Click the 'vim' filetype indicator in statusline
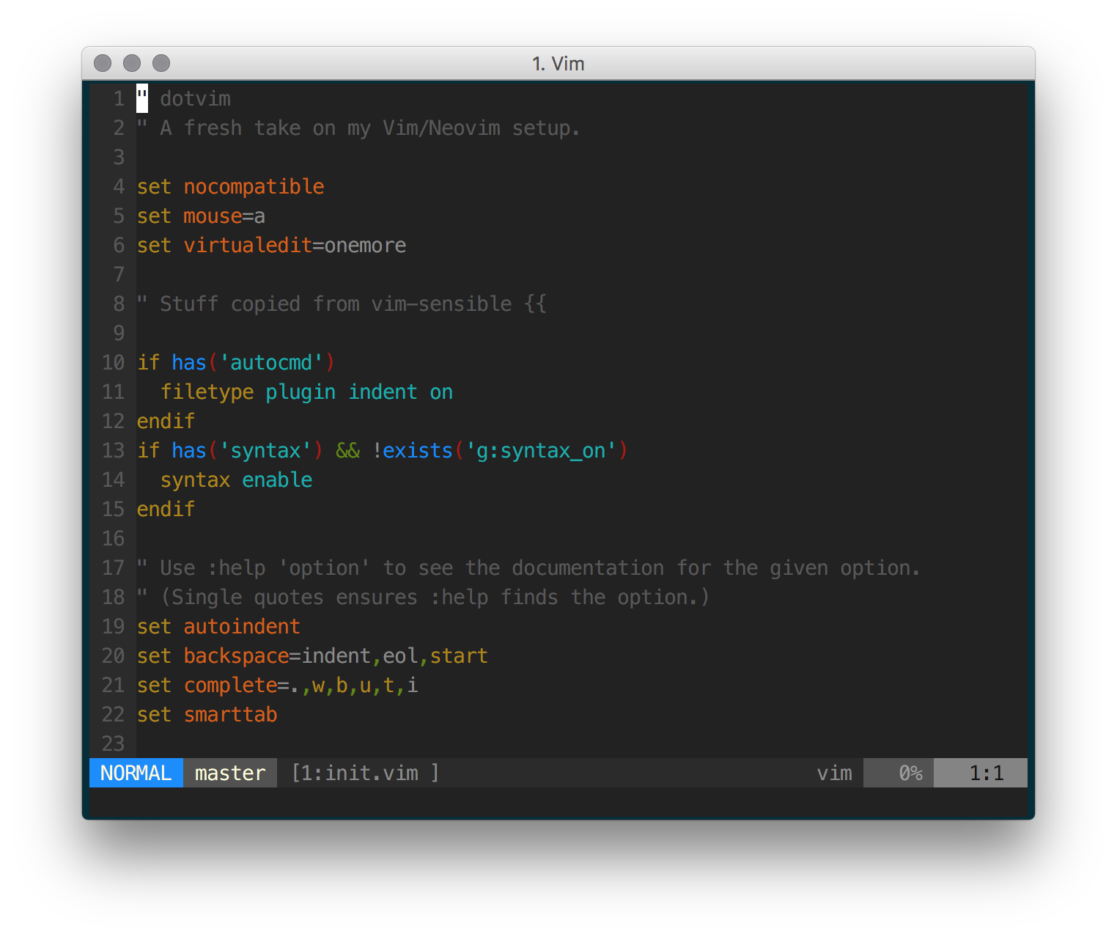 click(x=835, y=773)
